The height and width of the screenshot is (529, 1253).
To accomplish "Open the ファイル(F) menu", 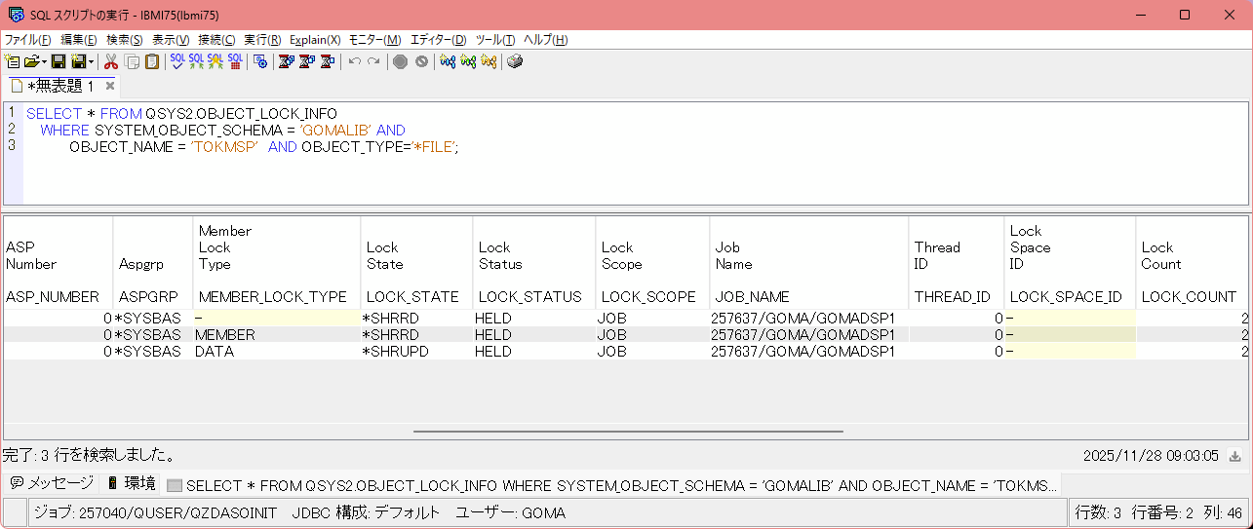I will click(28, 40).
